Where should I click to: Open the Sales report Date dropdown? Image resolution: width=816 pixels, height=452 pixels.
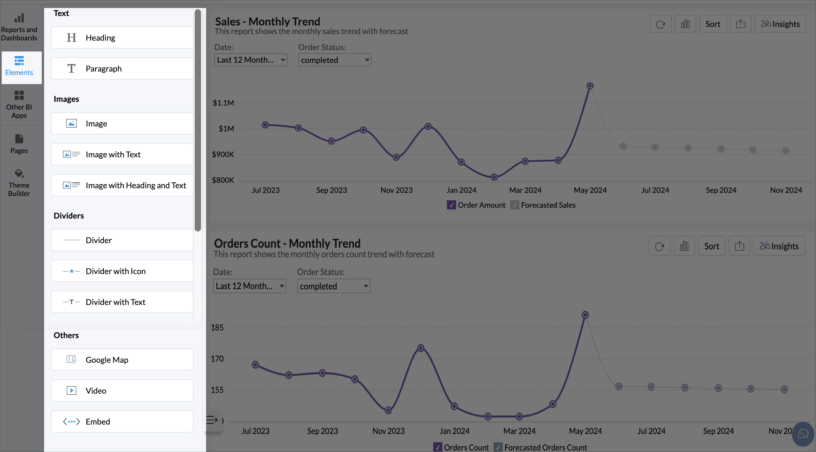click(251, 60)
